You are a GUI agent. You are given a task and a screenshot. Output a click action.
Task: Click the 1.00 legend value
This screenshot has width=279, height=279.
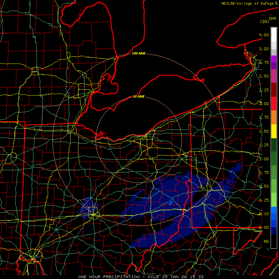pos(264,159)
